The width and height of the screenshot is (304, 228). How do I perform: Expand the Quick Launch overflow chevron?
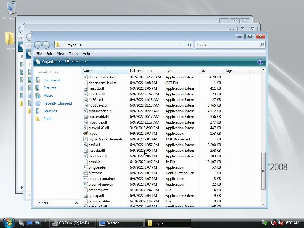(46, 221)
